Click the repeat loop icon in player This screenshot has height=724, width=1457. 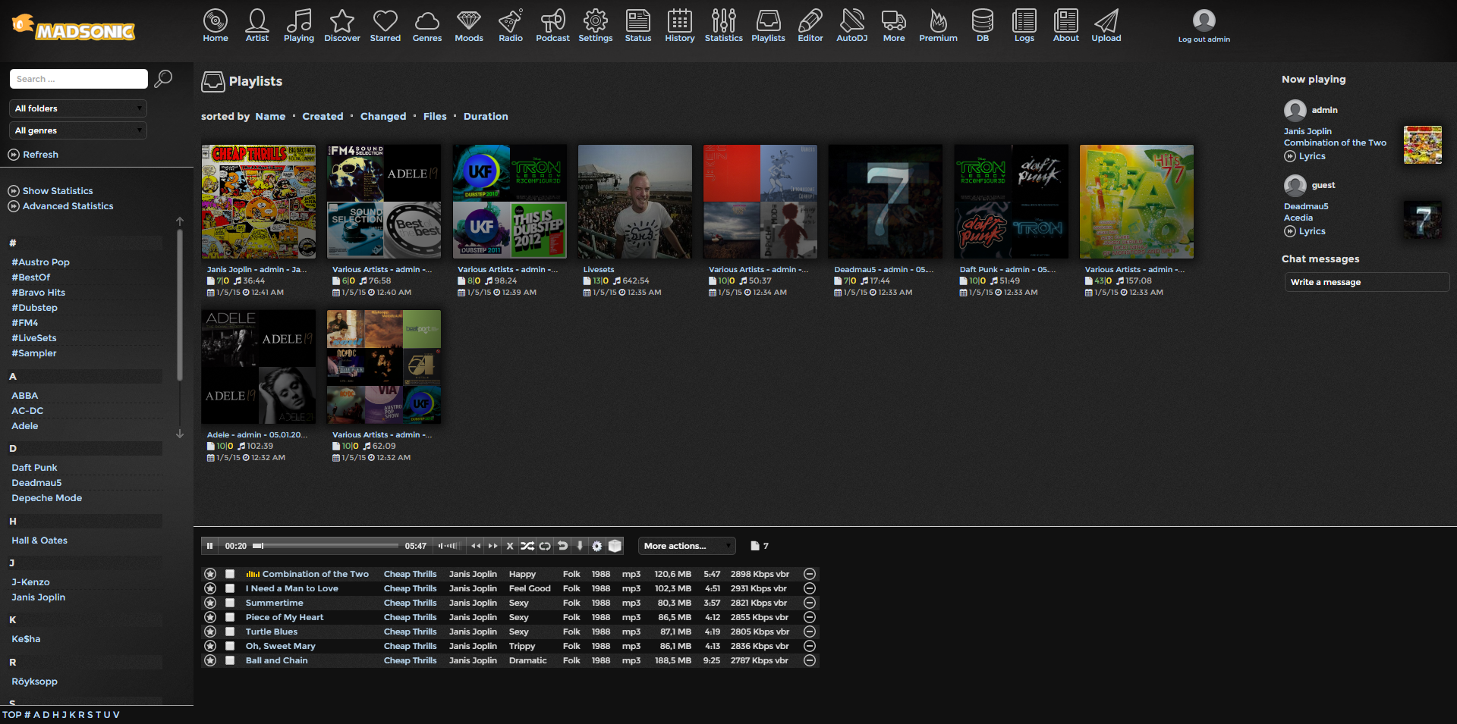click(x=545, y=546)
